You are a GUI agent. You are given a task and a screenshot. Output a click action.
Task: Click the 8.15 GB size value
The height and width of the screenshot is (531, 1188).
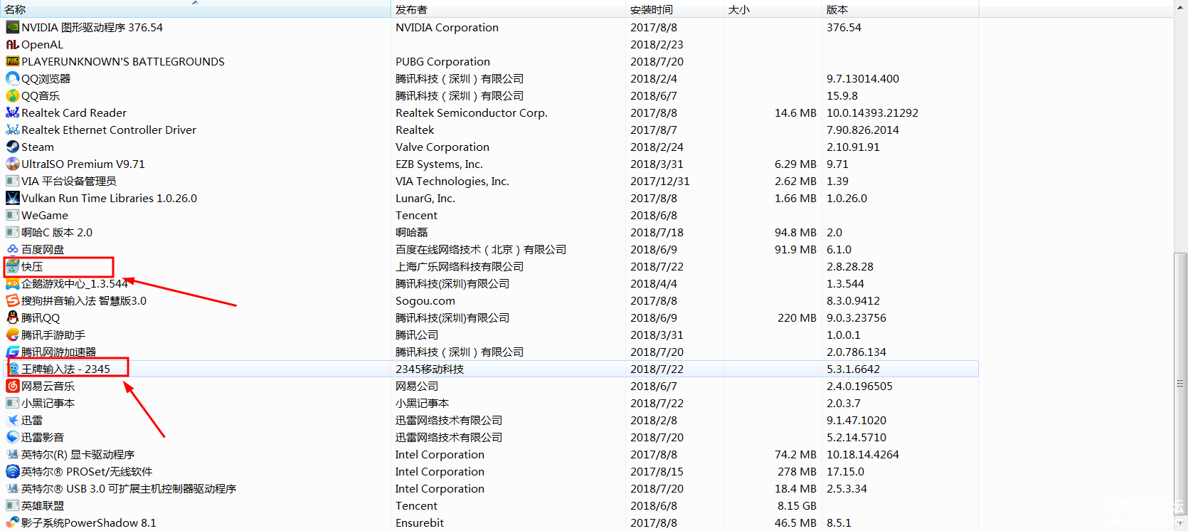(797, 505)
